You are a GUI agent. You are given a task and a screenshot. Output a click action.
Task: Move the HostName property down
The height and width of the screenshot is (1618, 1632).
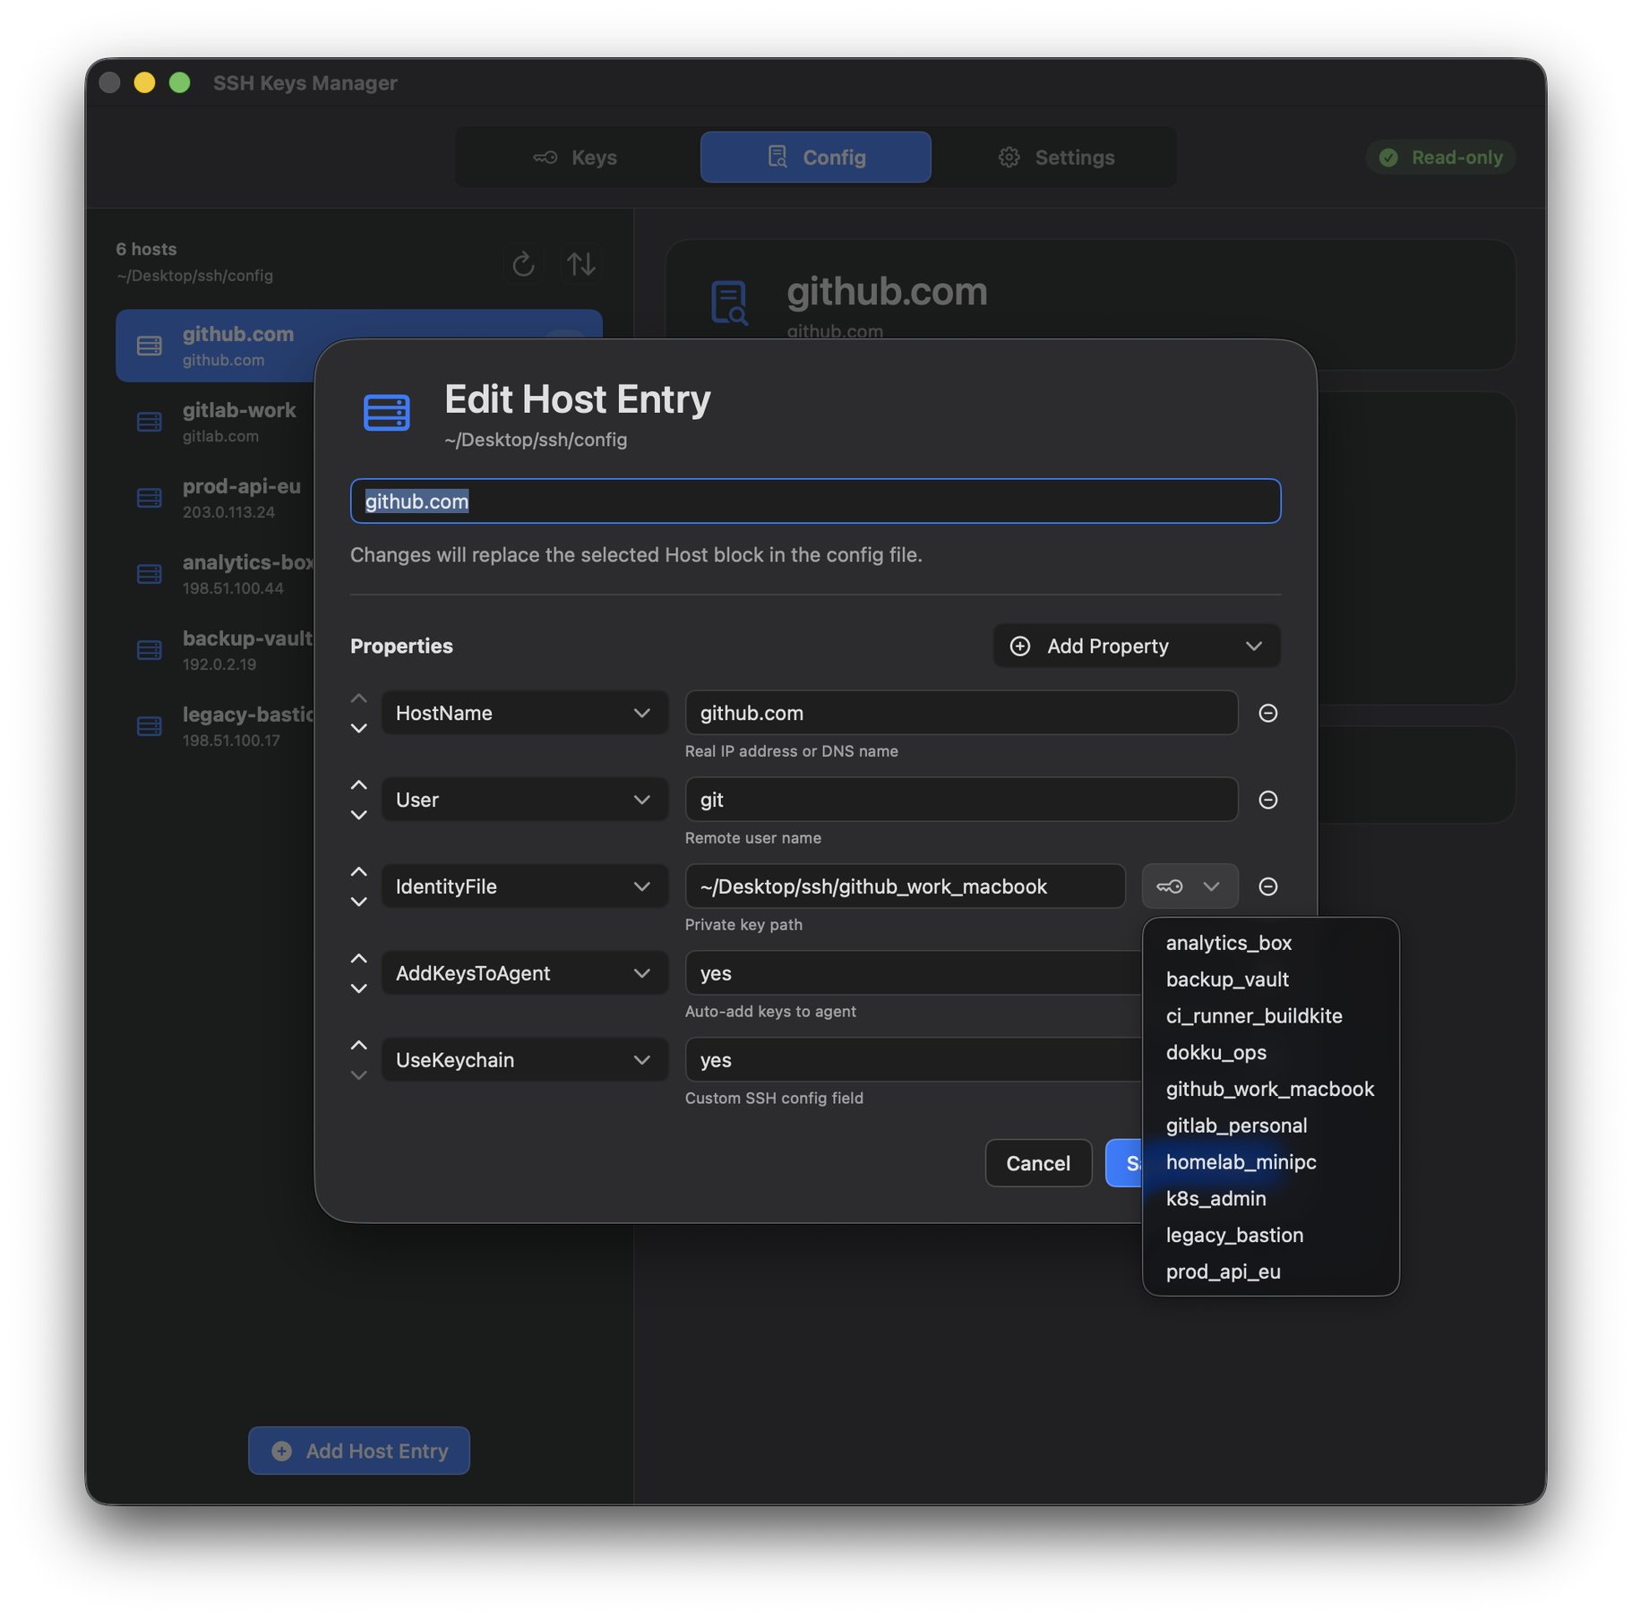pos(358,728)
